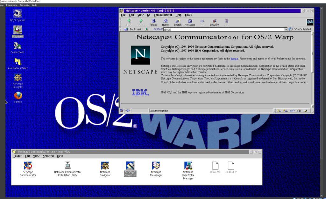Click the Back toolbar button in Netscape
This screenshot has height=199, width=326.
(x=129, y=22)
